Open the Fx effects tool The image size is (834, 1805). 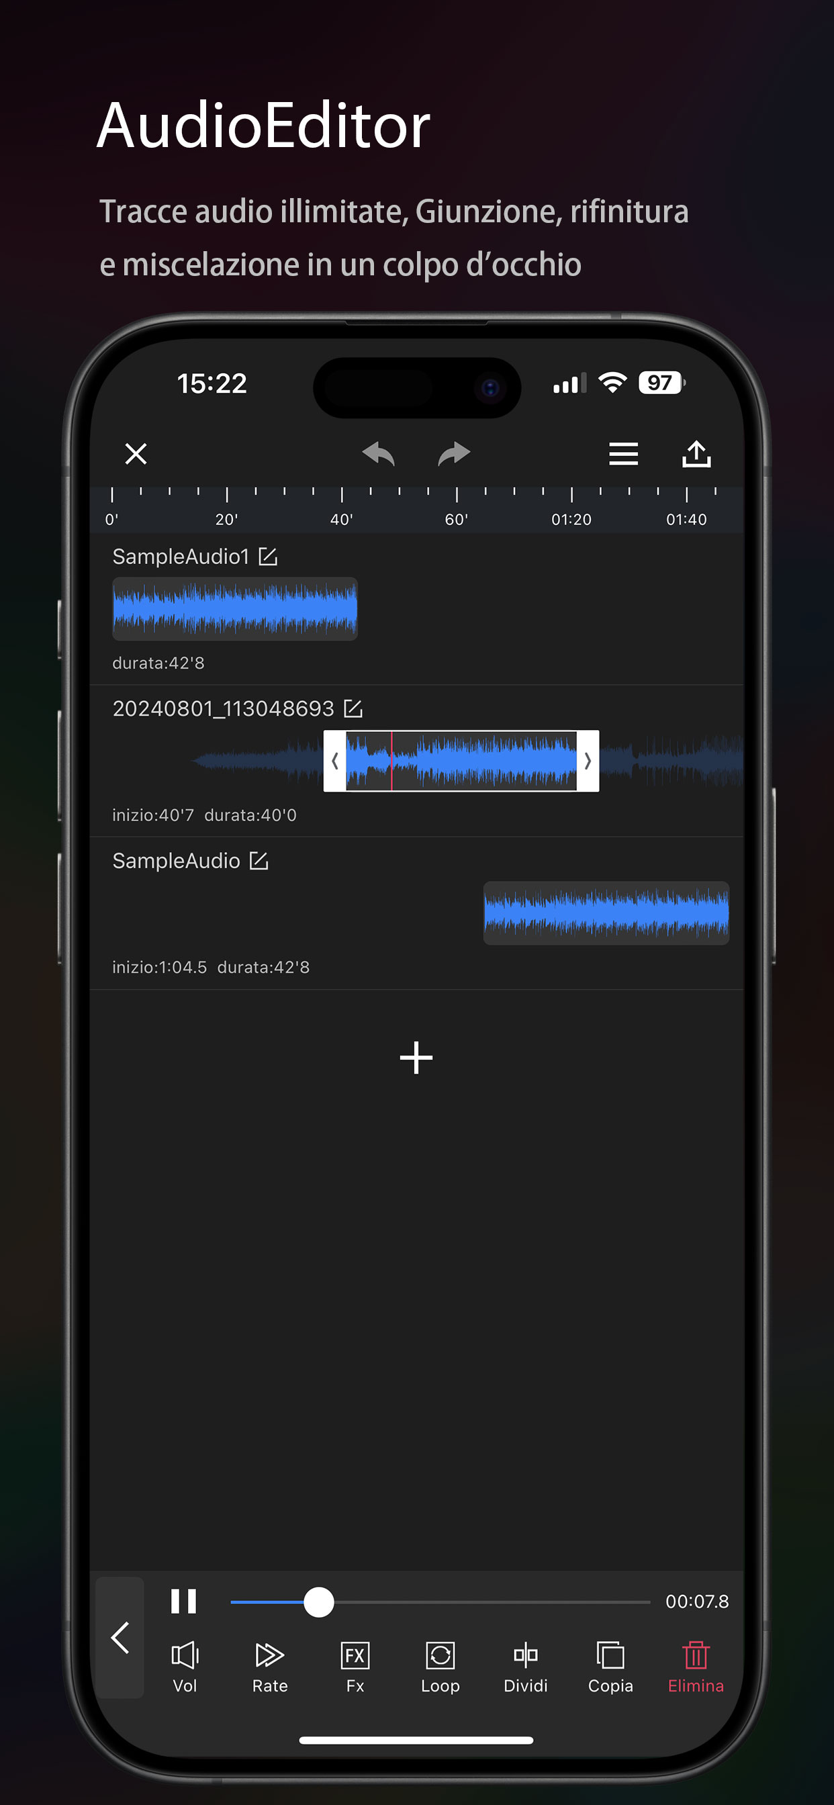tap(355, 1667)
